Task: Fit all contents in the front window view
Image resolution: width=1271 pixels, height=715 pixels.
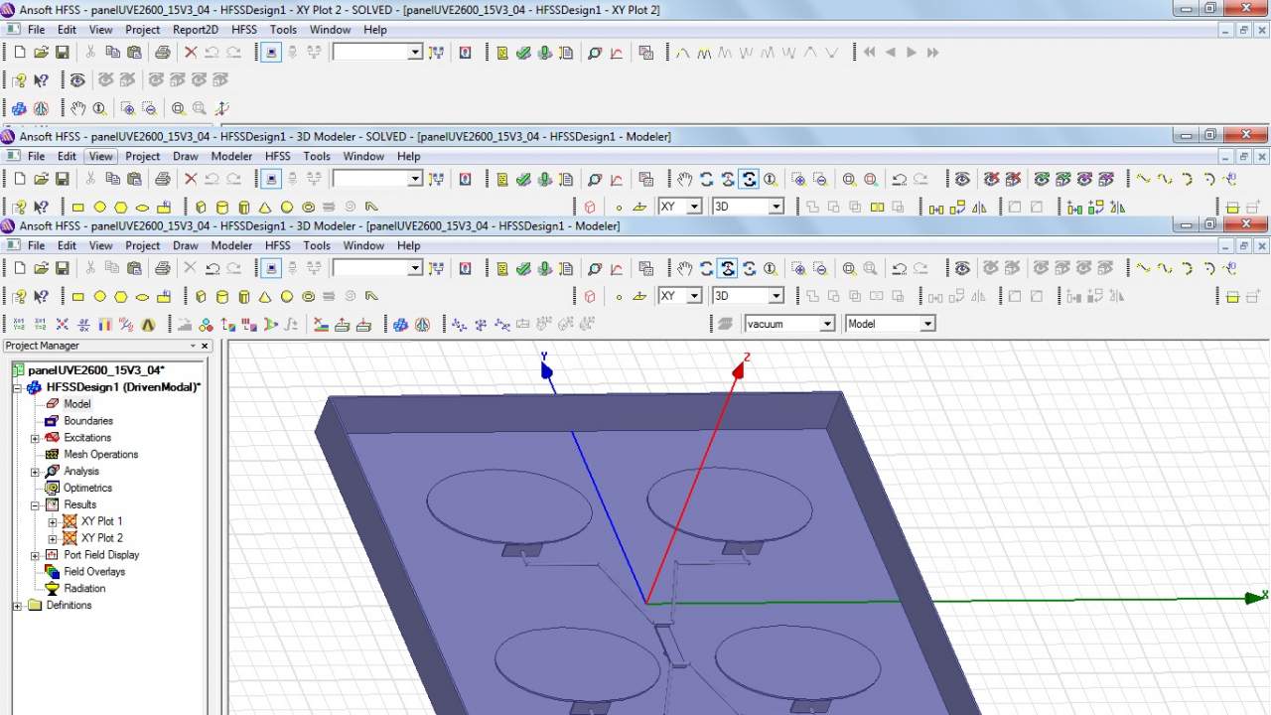Action: tap(849, 268)
